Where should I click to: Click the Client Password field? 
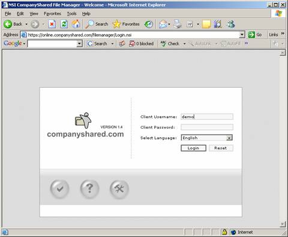coord(207,127)
